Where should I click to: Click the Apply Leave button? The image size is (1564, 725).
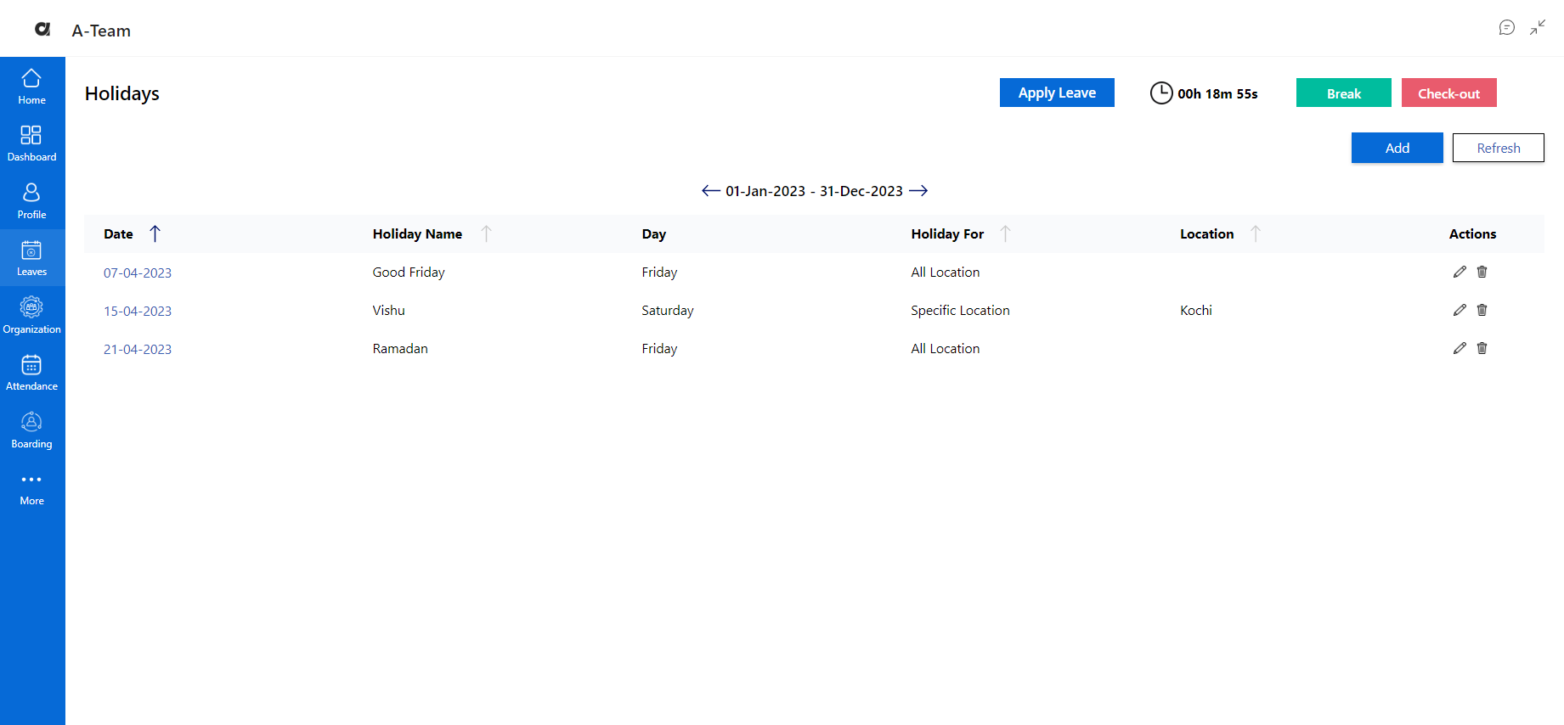(x=1056, y=93)
